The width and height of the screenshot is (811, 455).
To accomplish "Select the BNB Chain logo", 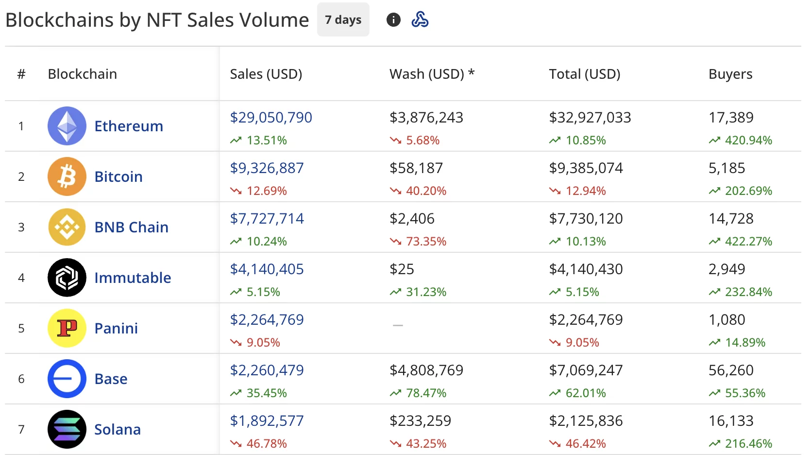I will (67, 227).
